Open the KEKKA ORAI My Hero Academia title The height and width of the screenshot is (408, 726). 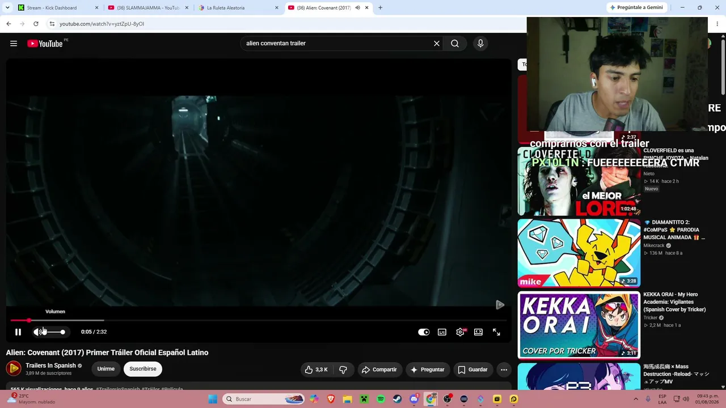[675, 302]
